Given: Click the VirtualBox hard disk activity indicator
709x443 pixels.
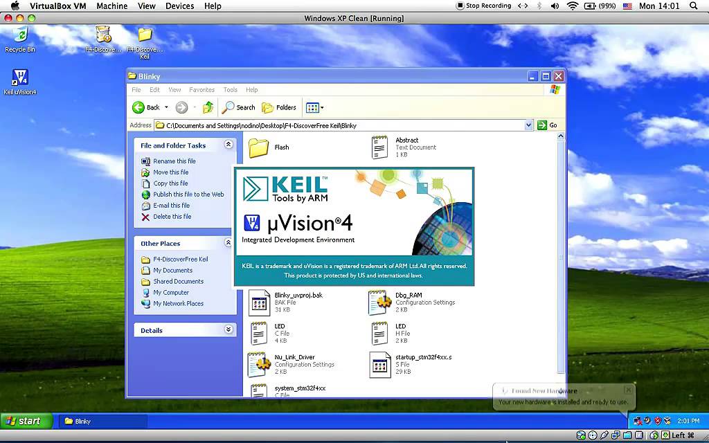Looking at the screenshot, I should point(581,435).
